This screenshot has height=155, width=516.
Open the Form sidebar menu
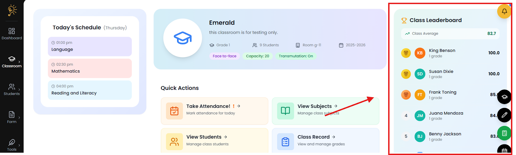tap(12, 117)
